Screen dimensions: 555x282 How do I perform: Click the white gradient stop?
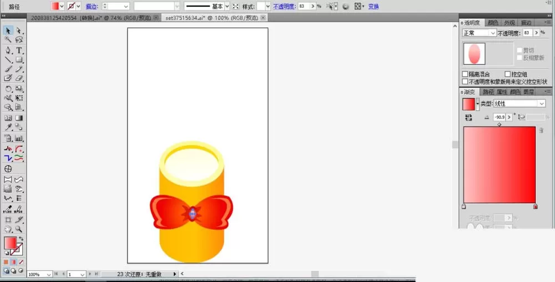click(463, 207)
